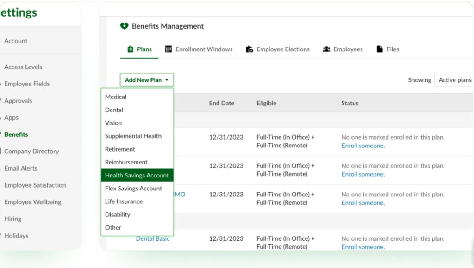Click the first Enroll someone link

(363, 146)
